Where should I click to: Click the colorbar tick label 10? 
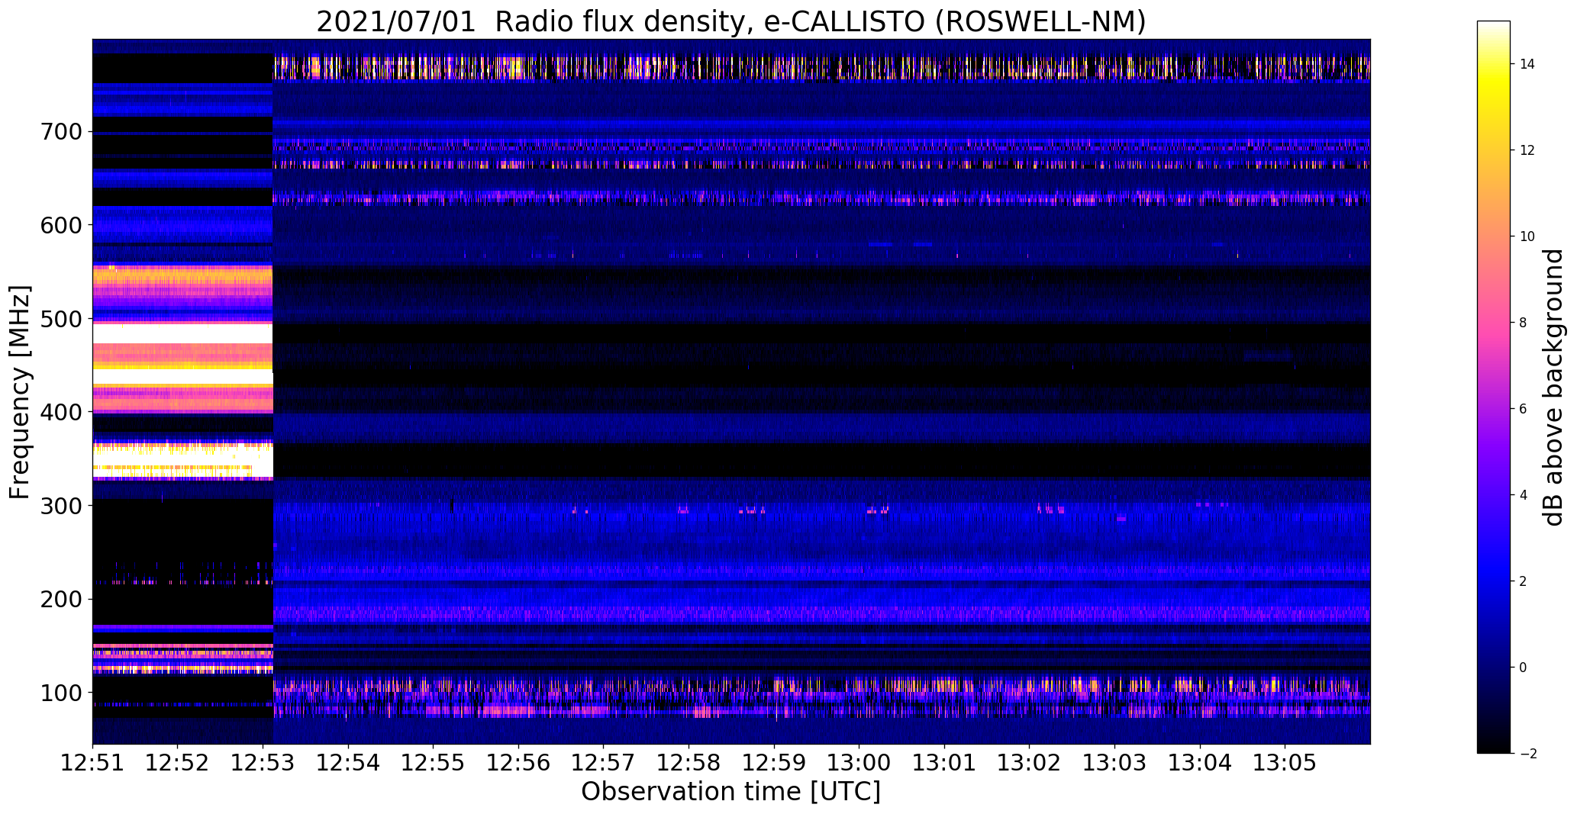1527,236
